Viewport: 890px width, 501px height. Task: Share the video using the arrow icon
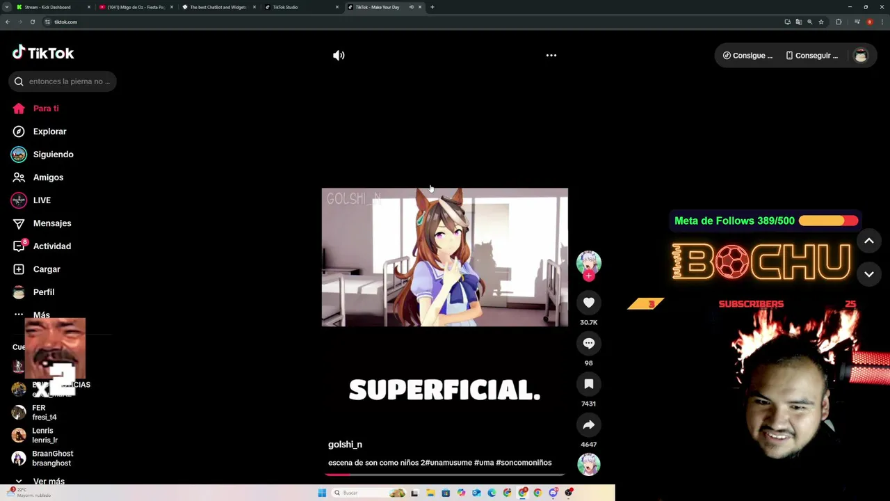pyautogui.click(x=588, y=424)
